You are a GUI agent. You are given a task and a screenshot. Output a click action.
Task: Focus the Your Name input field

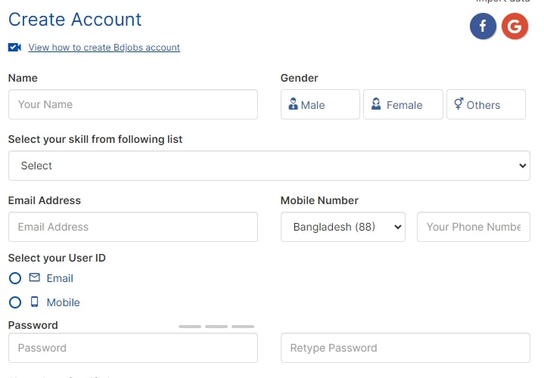(133, 104)
